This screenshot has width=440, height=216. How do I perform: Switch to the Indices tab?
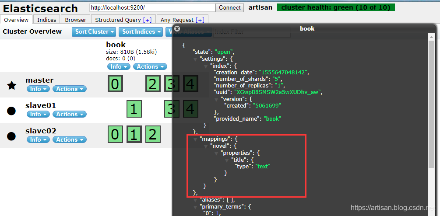coord(46,20)
